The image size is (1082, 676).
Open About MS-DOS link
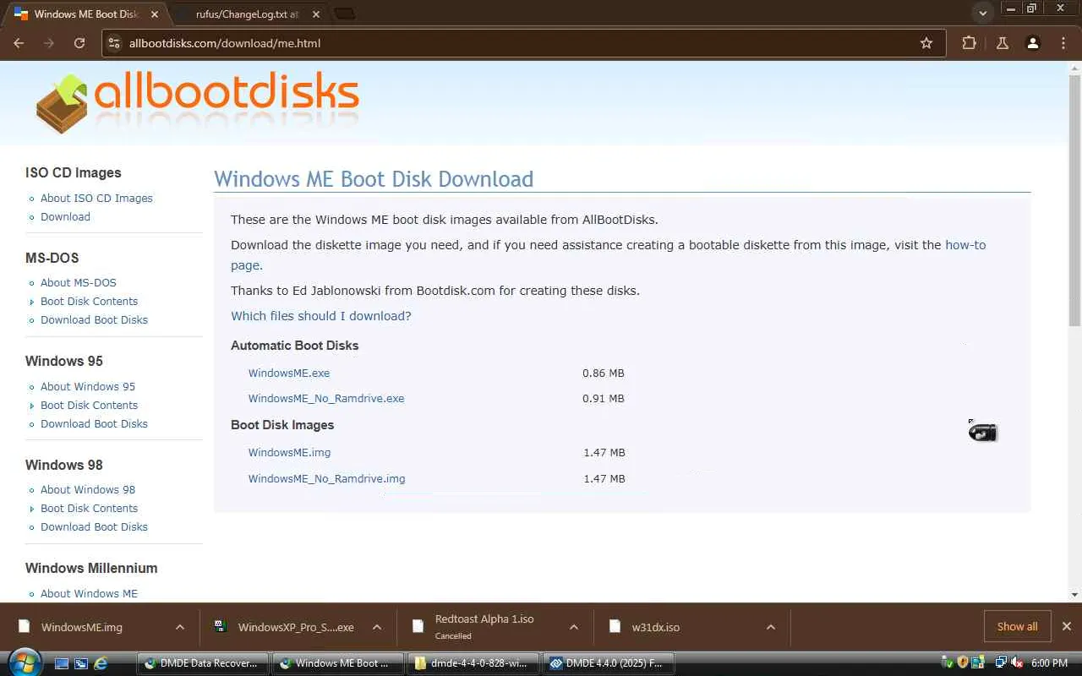coord(79,282)
